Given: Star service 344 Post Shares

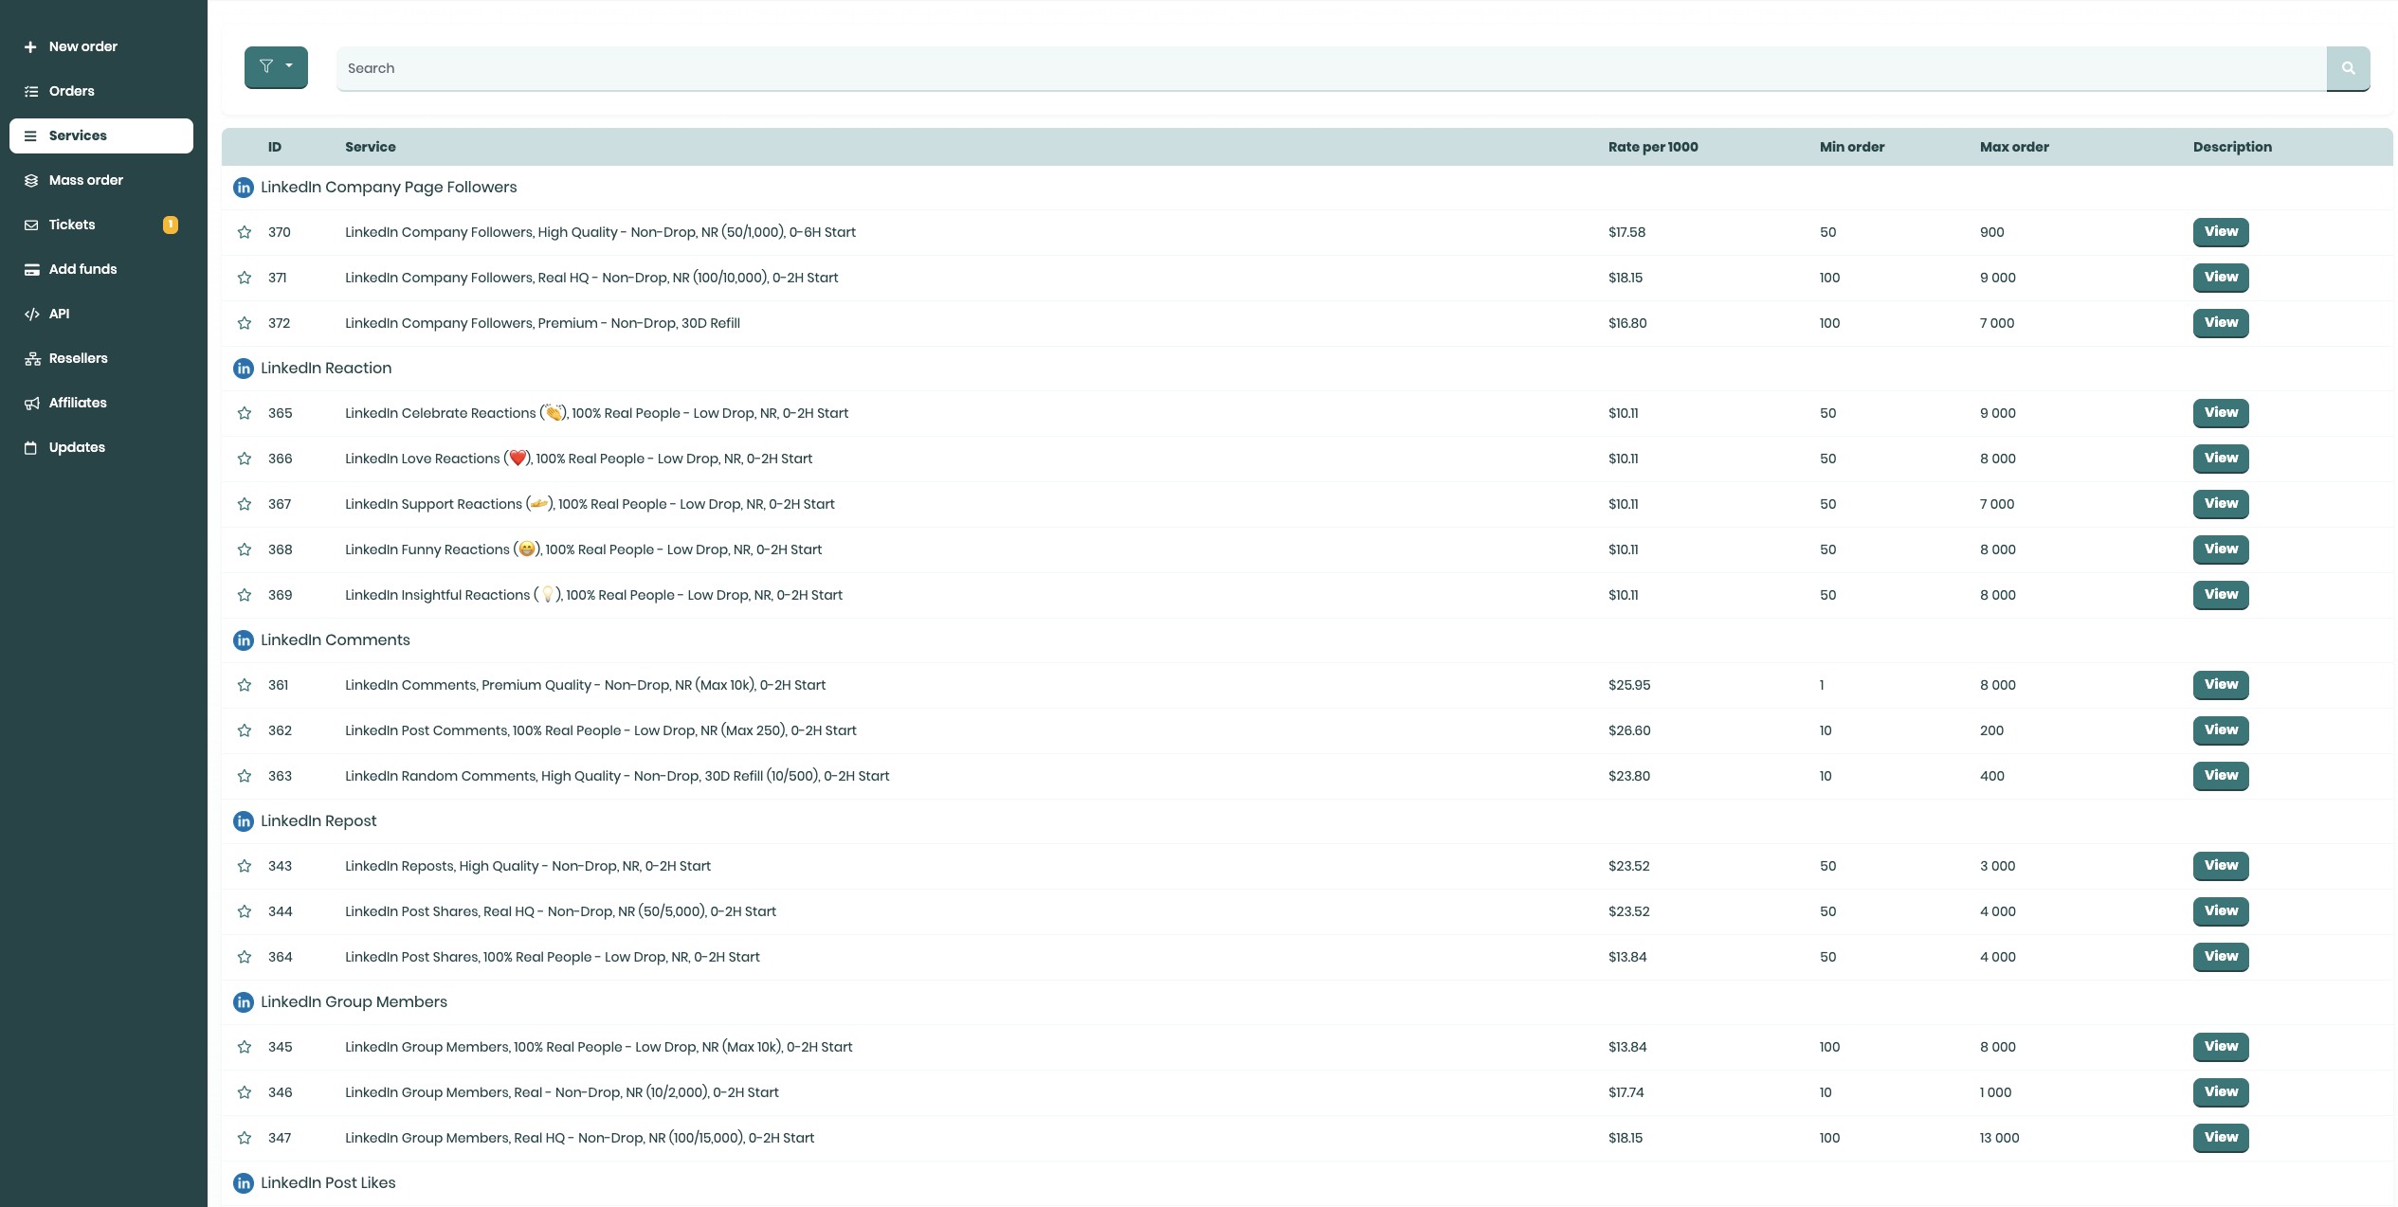Looking at the screenshot, I should click(245, 911).
